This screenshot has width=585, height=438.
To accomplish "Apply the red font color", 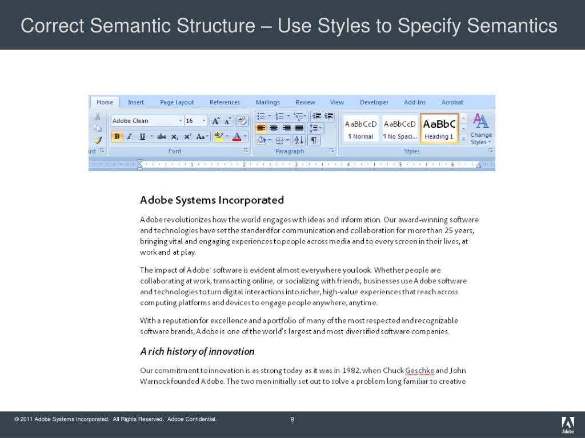I will pyautogui.click(x=237, y=137).
